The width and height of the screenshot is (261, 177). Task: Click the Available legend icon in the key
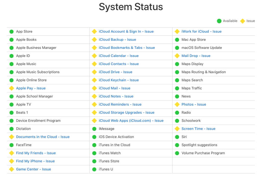click(219, 21)
